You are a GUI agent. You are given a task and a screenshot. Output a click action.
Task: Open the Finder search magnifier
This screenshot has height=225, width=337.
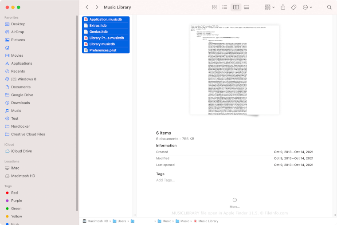329,7
